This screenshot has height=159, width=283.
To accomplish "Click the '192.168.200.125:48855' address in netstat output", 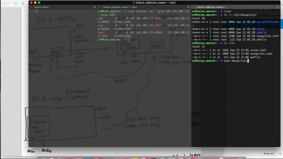I will 146,32.
